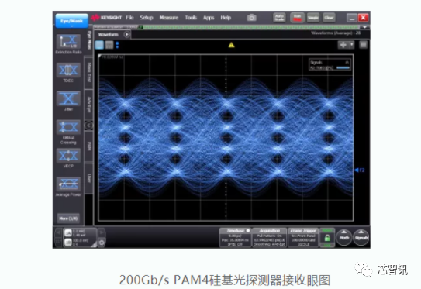421x289 pixels.
Task: Toggle channel 1B on or off
Action: [68, 242]
